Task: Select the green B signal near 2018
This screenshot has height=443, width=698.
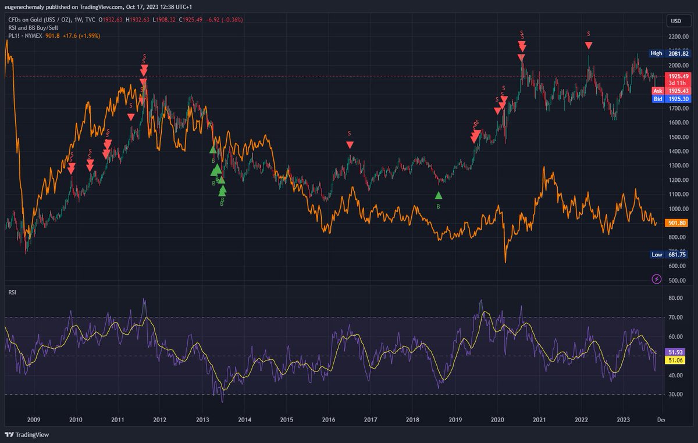Action: point(439,195)
